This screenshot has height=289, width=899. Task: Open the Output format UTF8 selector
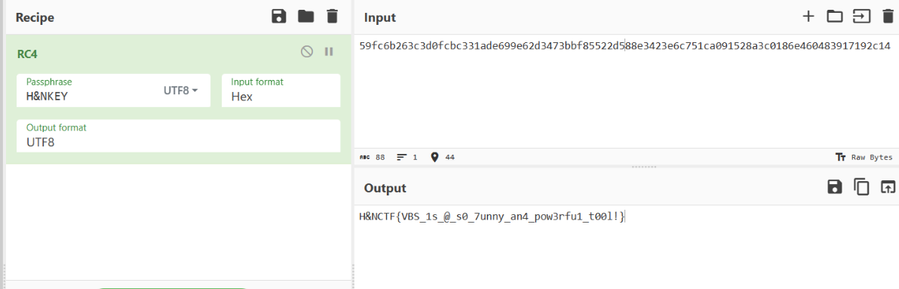[x=178, y=136]
